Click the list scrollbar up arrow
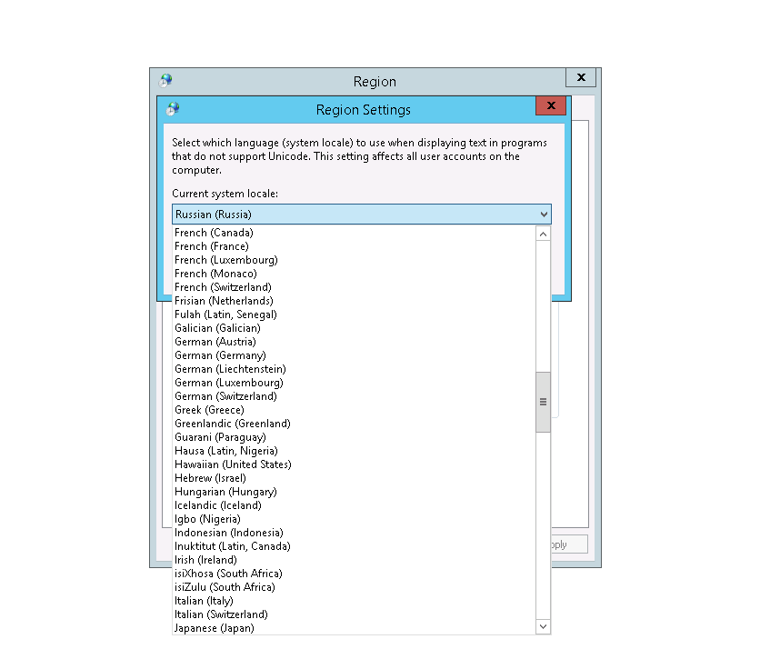This screenshot has width=770, height=659. click(543, 234)
